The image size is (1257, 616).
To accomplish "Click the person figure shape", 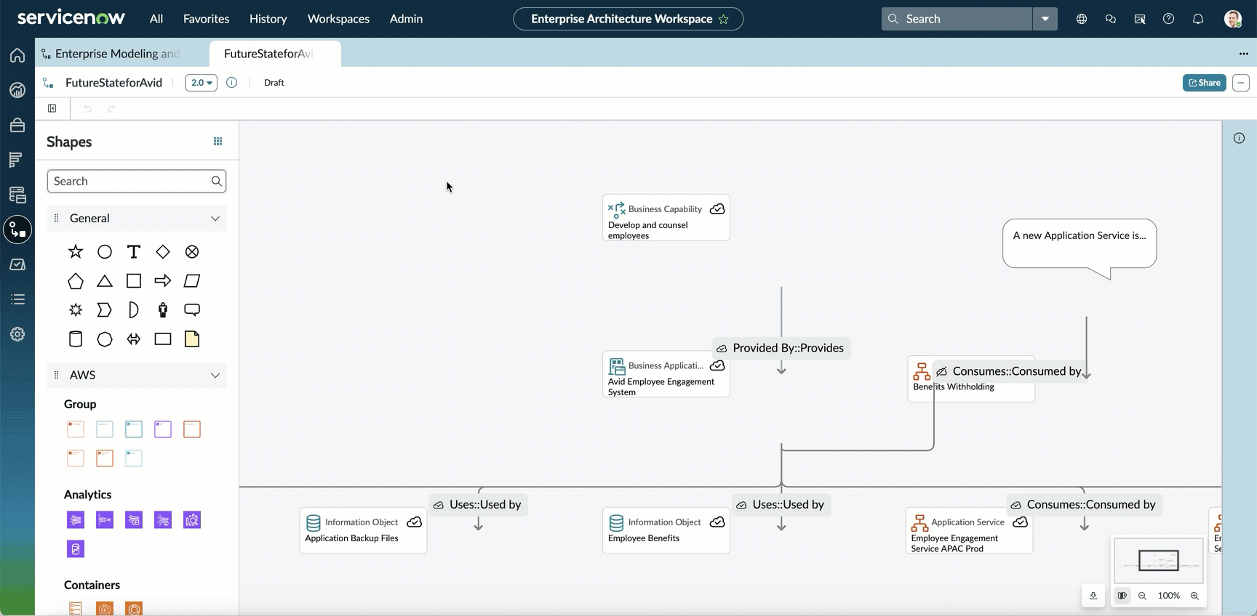I will click(163, 309).
